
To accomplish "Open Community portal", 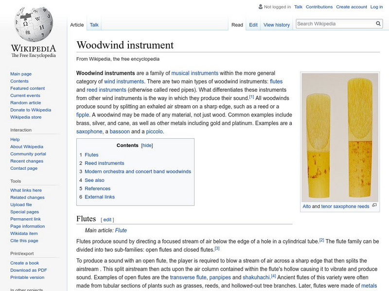I will coord(28,154).
